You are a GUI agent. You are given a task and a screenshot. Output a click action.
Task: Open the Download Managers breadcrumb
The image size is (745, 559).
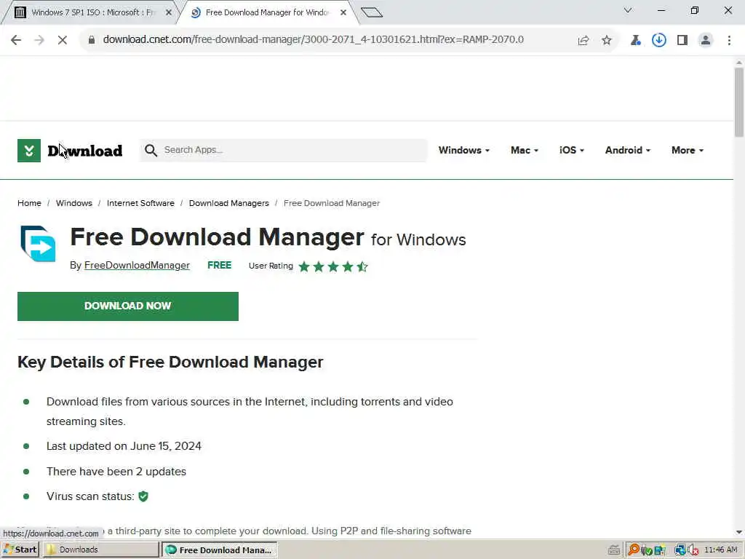229,204
